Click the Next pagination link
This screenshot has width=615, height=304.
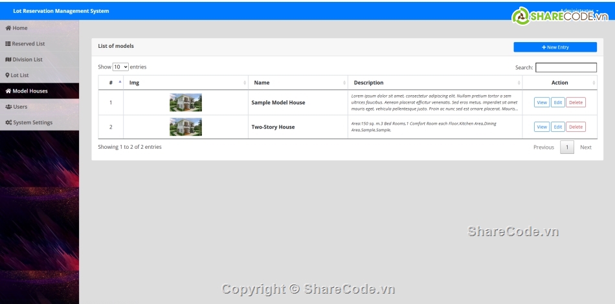click(585, 147)
